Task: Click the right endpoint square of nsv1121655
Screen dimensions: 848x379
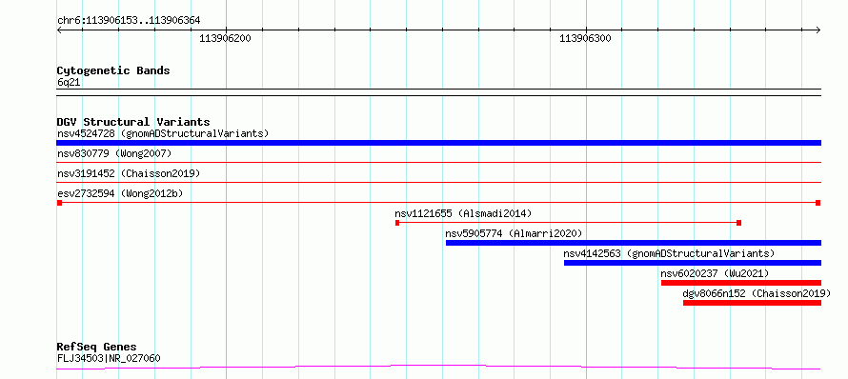Action: pyautogui.click(x=738, y=223)
